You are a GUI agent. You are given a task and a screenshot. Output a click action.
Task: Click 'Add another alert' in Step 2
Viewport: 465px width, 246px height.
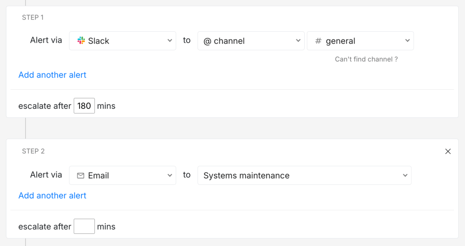pyautogui.click(x=52, y=196)
